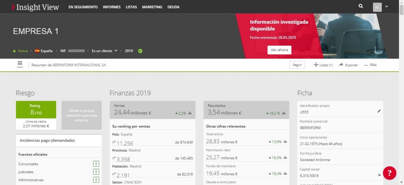
Task: Click the Exportar arrow button
Action: (348, 65)
